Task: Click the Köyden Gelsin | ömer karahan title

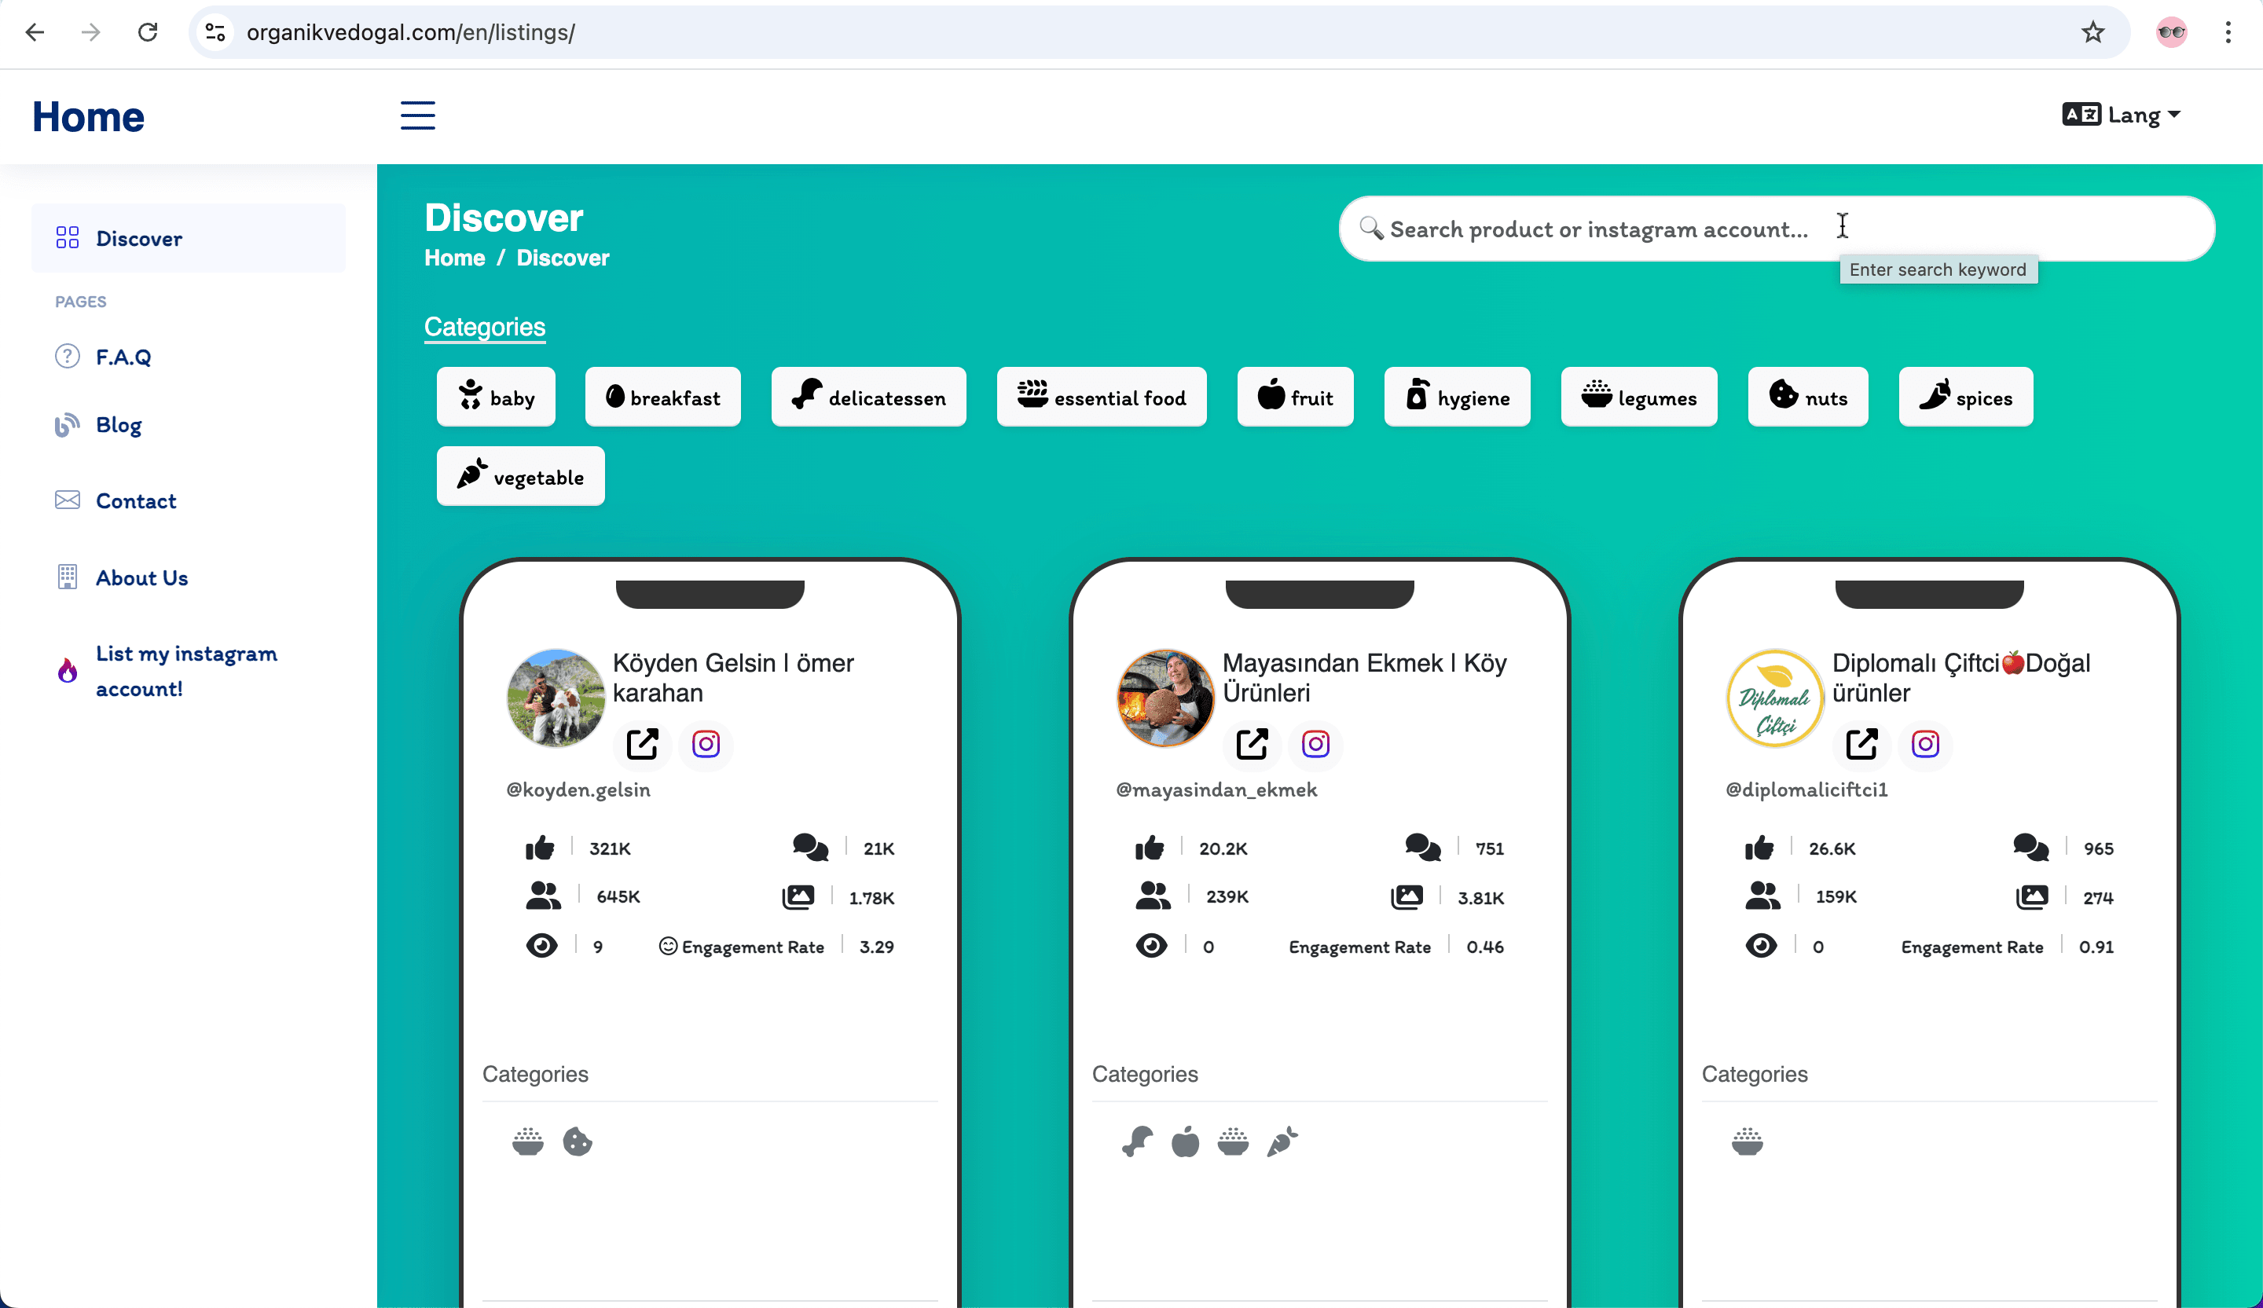Action: (x=733, y=678)
